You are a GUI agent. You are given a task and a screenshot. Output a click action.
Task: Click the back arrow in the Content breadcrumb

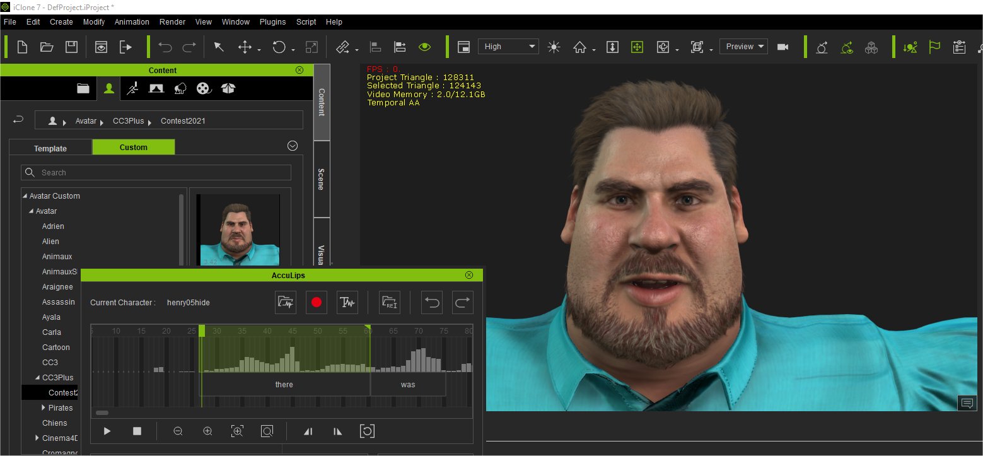[18, 120]
